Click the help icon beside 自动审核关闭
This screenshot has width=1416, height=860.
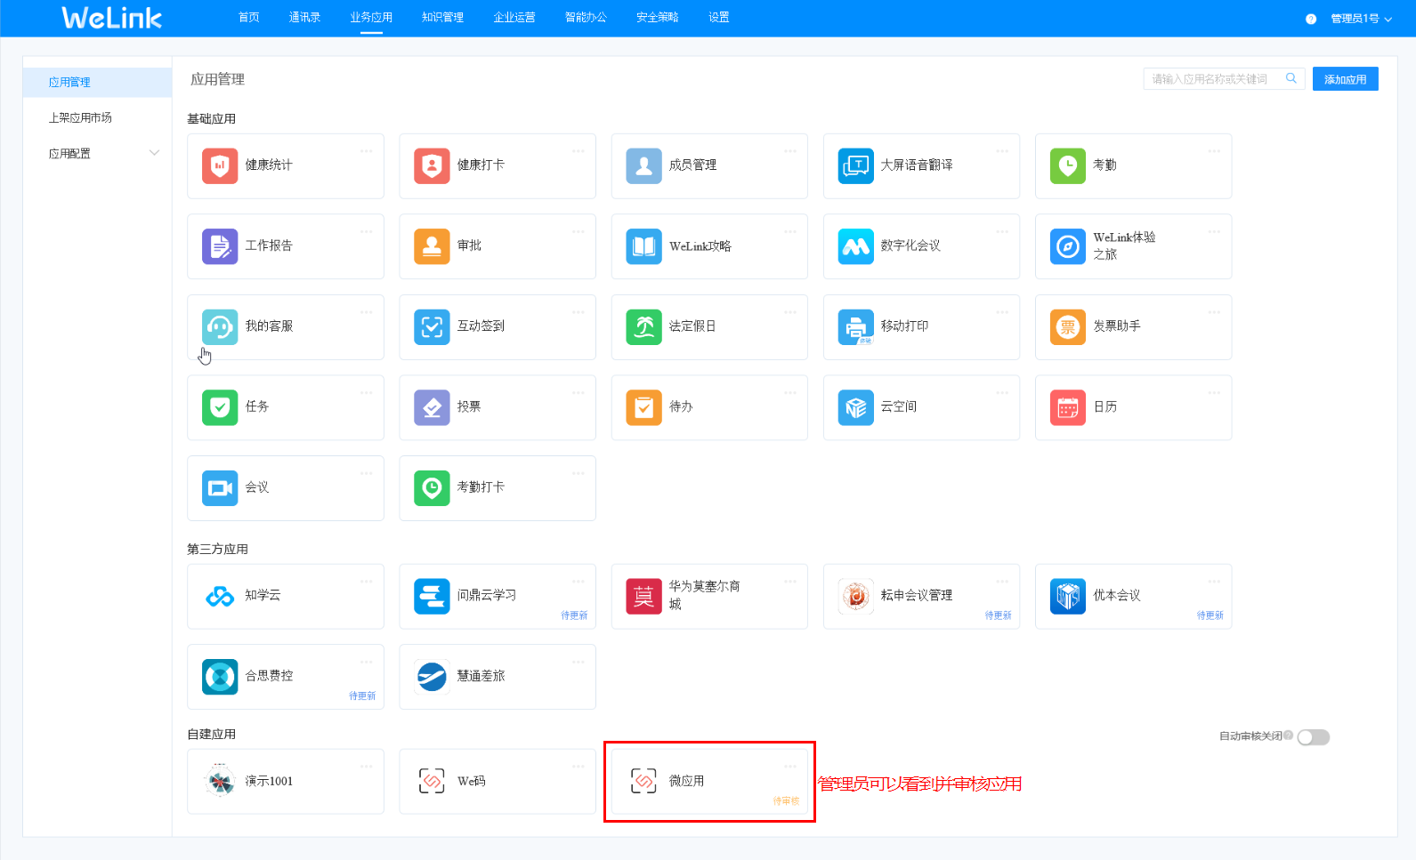1288,735
